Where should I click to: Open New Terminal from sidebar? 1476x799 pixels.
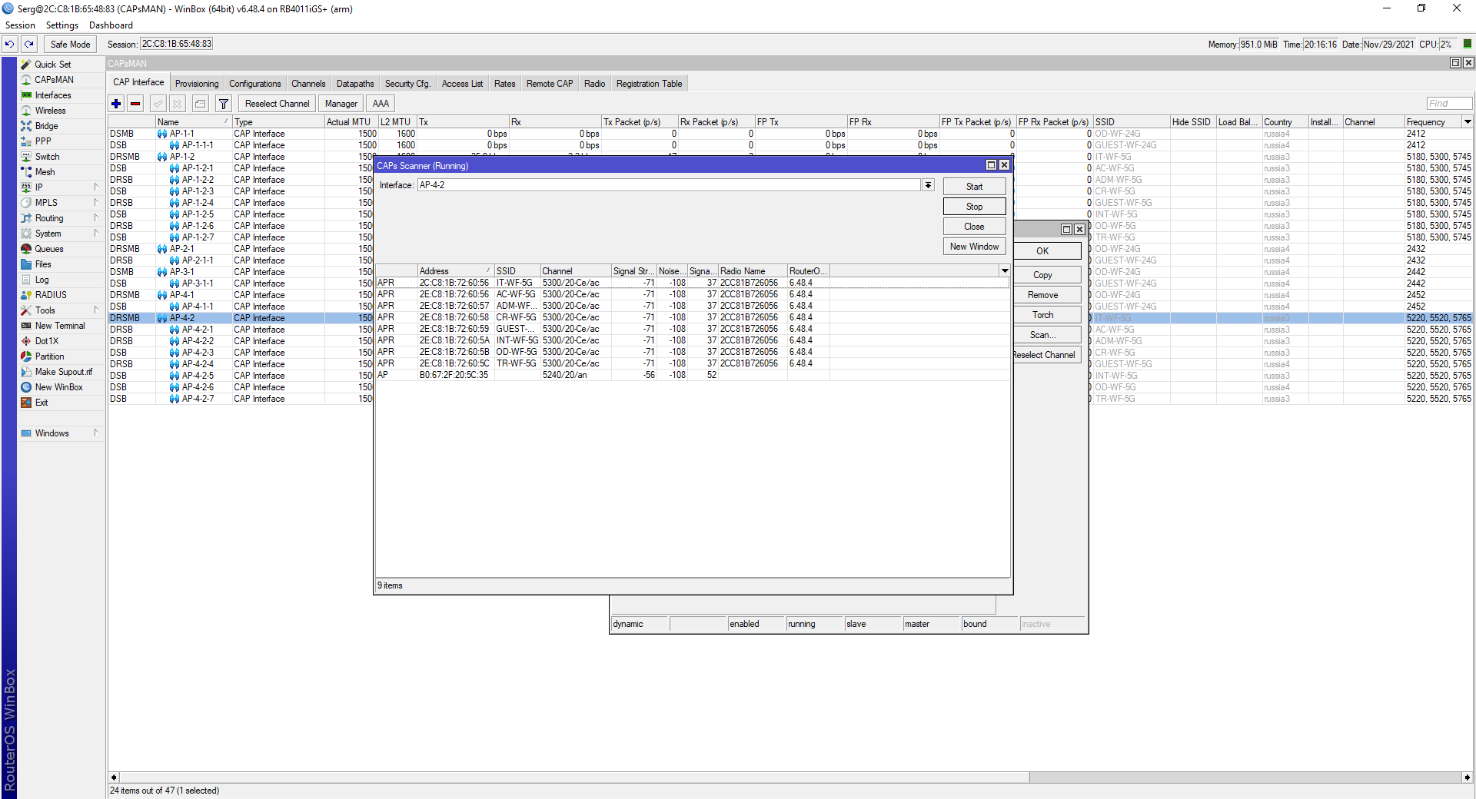(x=60, y=326)
